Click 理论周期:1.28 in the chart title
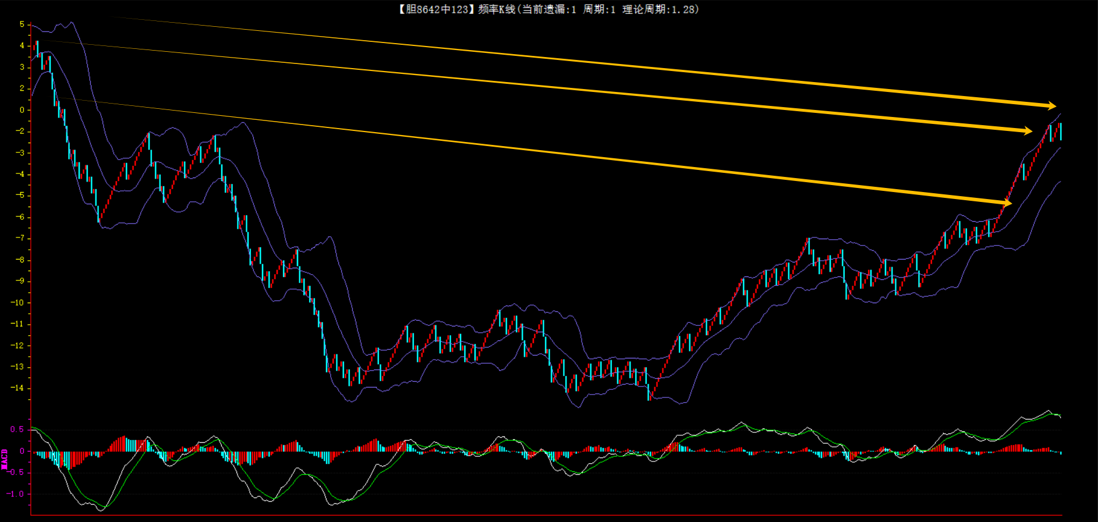This screenshot has height=522, width=1098. 659,9
